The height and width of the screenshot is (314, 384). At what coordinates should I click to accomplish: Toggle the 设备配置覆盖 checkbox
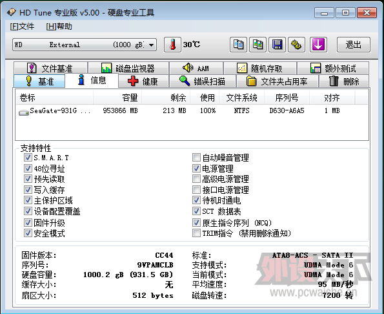tap(28, 211)
